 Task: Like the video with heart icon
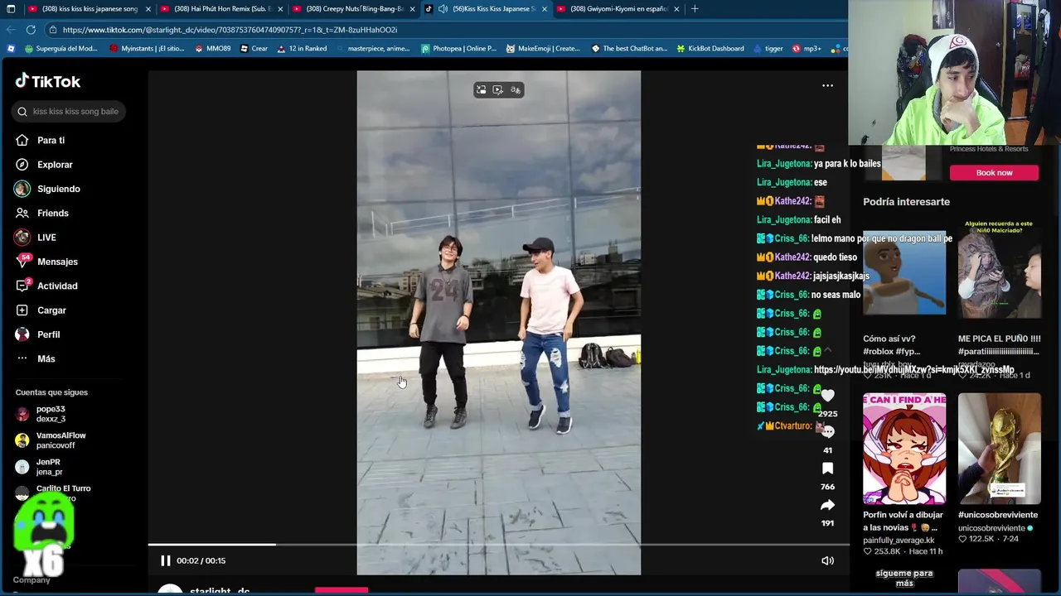(x=827, y=396)
